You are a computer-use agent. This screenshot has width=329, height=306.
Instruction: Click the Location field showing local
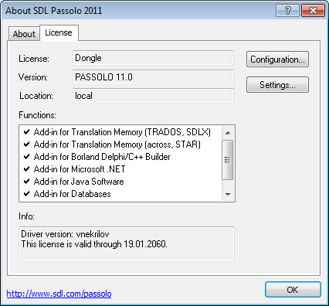click(153, 96)
